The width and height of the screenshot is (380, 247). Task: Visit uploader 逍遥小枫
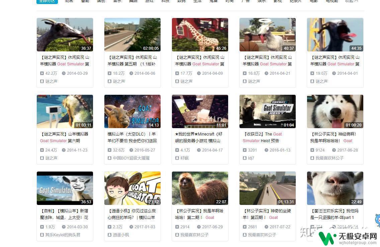(x=121, y=235)
